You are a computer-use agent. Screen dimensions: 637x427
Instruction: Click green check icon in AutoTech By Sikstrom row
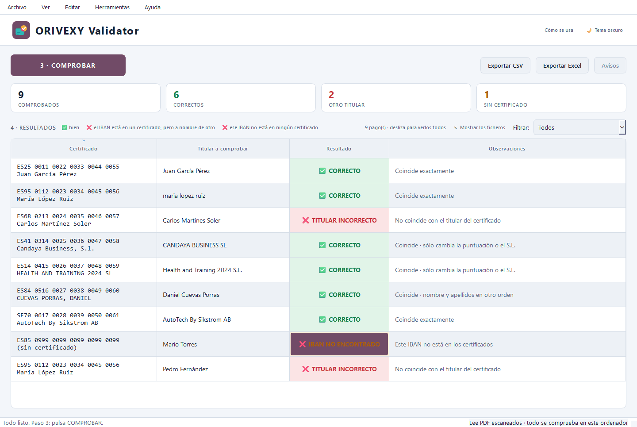(x=322, y=319)
